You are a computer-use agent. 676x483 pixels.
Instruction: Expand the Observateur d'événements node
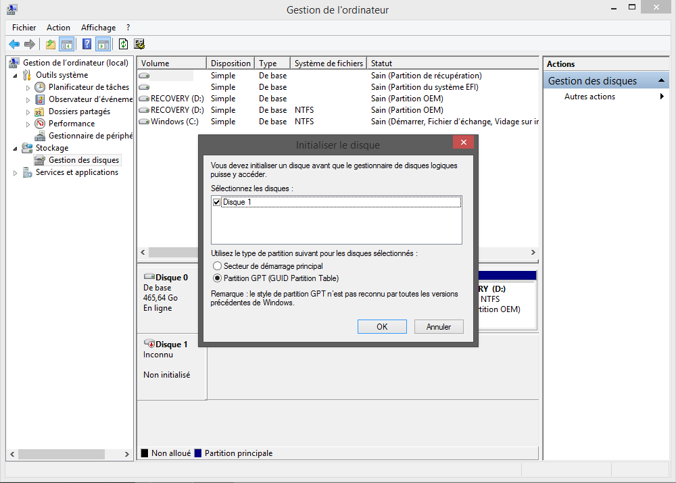point(28,100)
